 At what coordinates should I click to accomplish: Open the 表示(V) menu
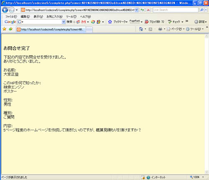click(x=38, y=17)
